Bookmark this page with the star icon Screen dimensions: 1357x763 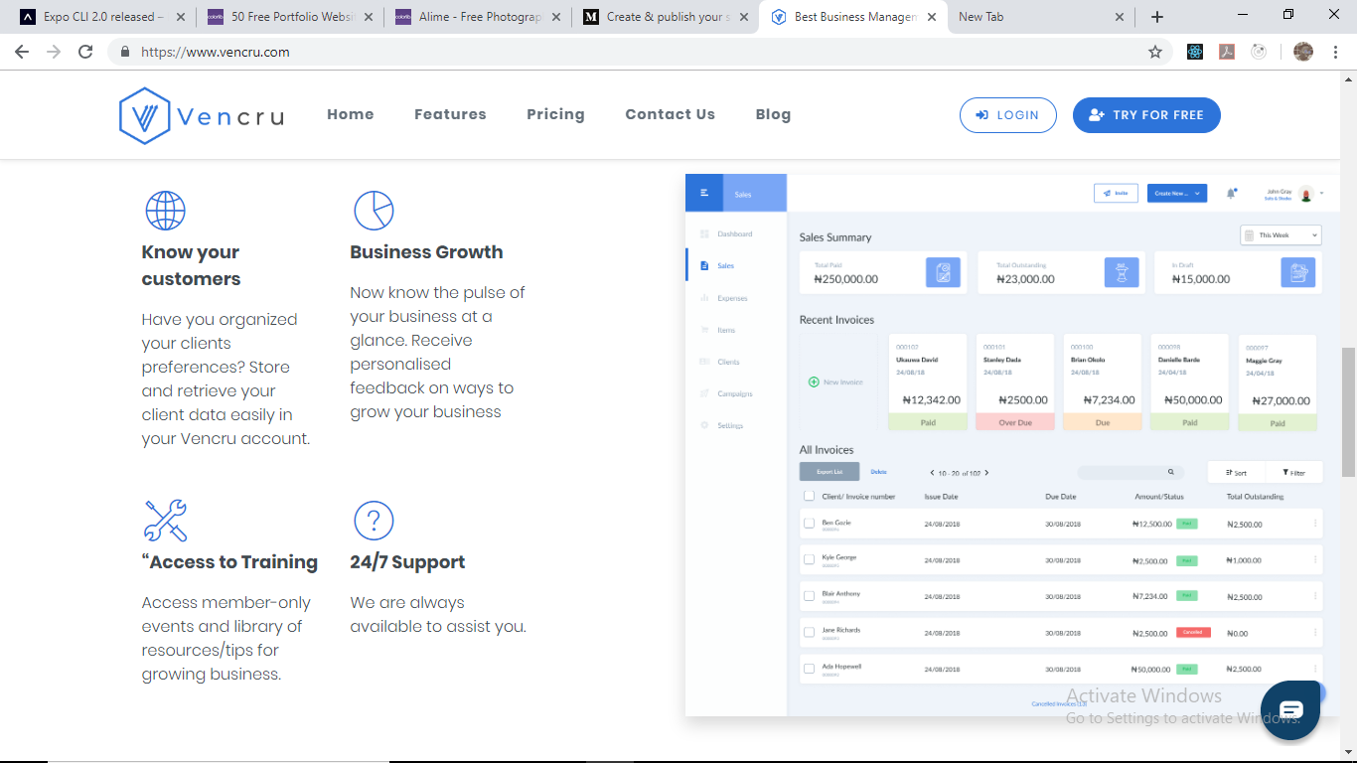(1155, 52)
